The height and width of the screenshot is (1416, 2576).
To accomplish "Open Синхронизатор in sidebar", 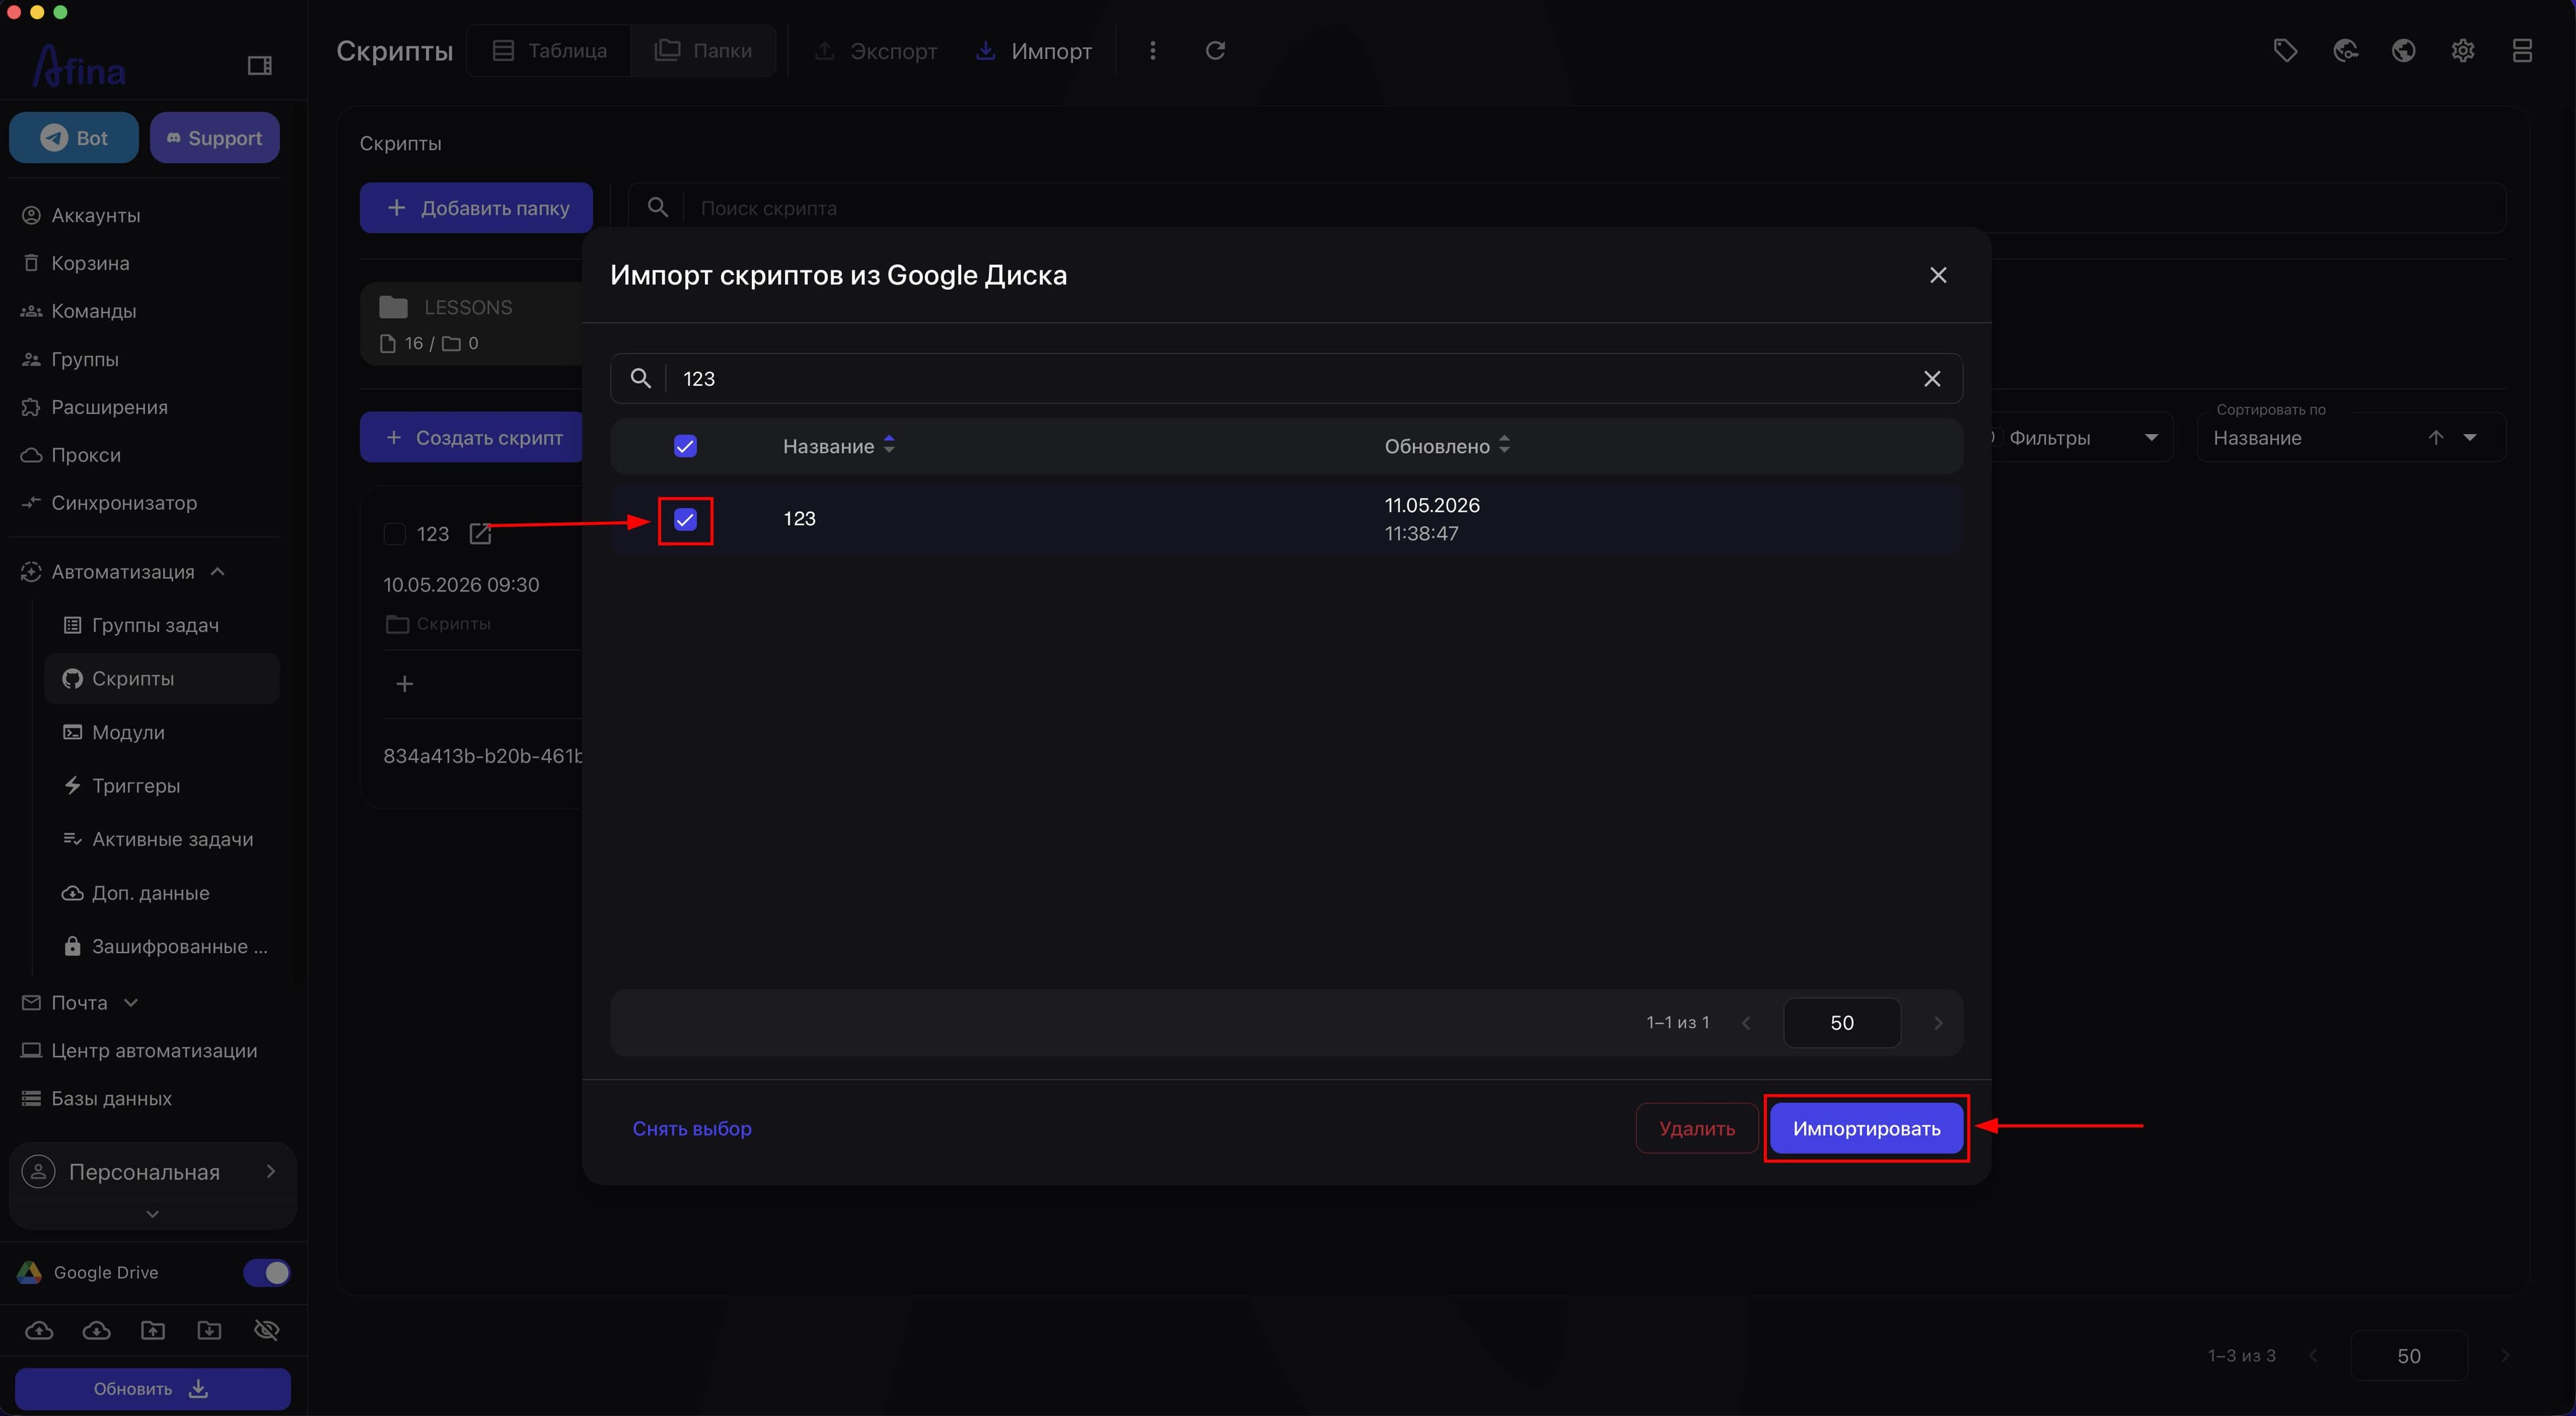I will (124, 503).
